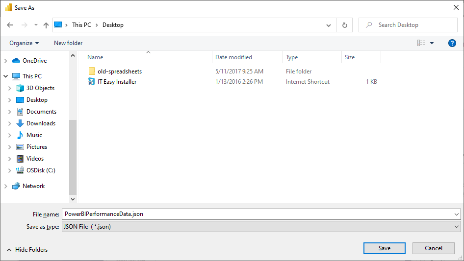
Task: Select This PC in the navigation pane
Action: 32,76
